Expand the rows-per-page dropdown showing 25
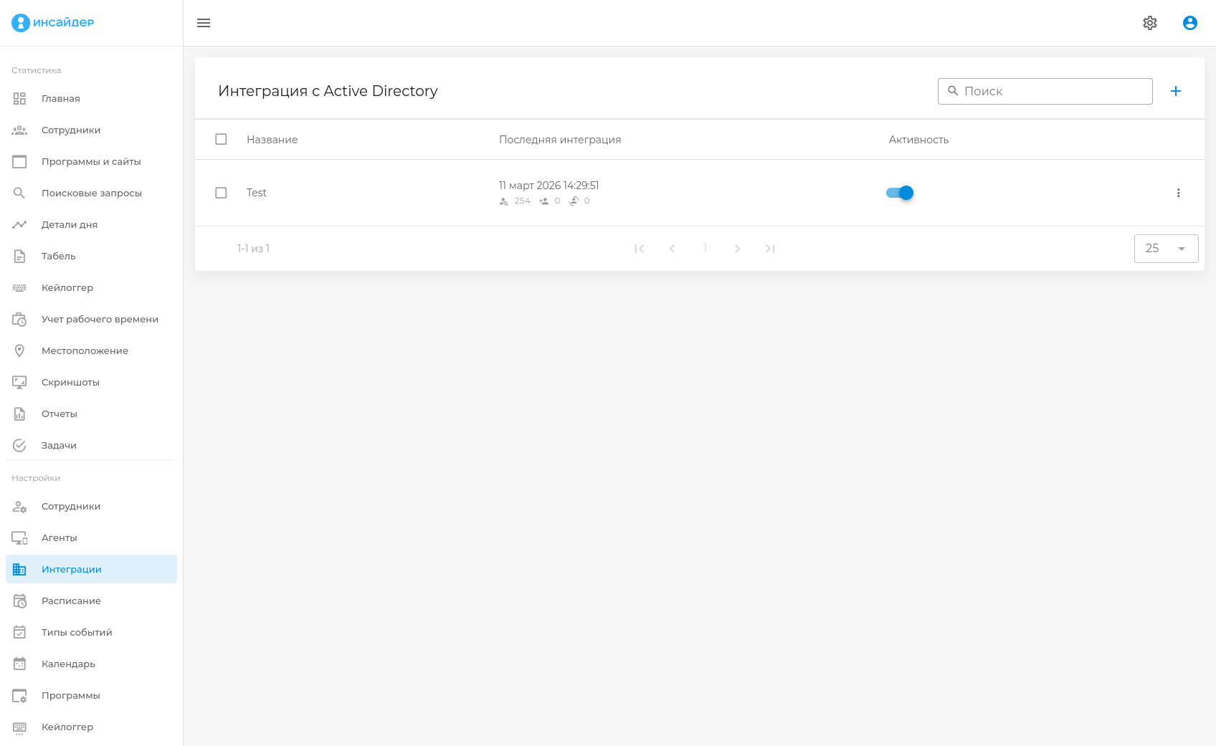 pyautogui.click(x=1166, y=249)
